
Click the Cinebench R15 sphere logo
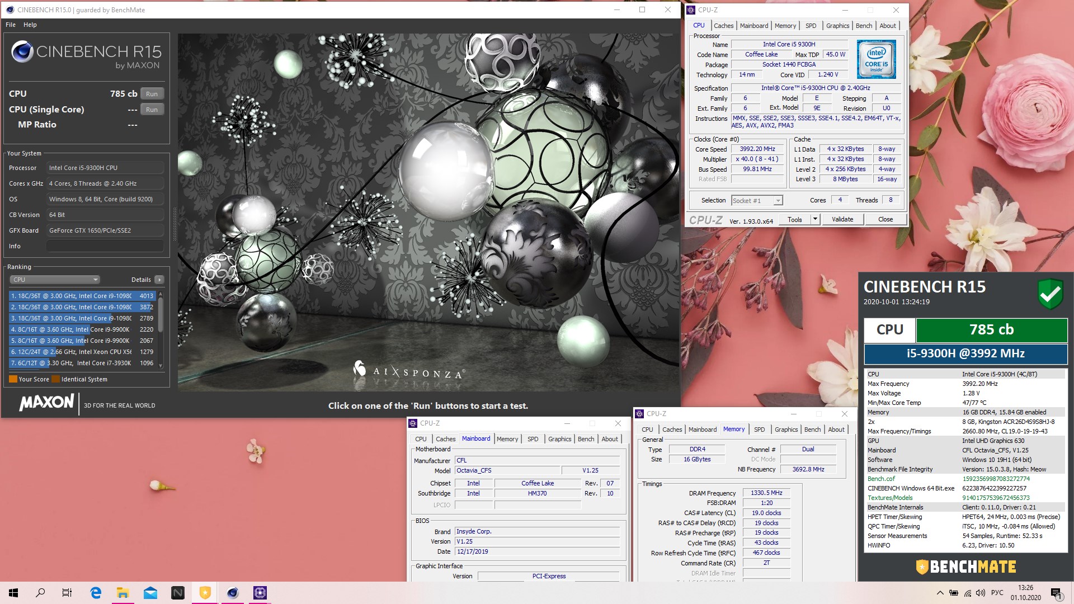pos(22,51)
